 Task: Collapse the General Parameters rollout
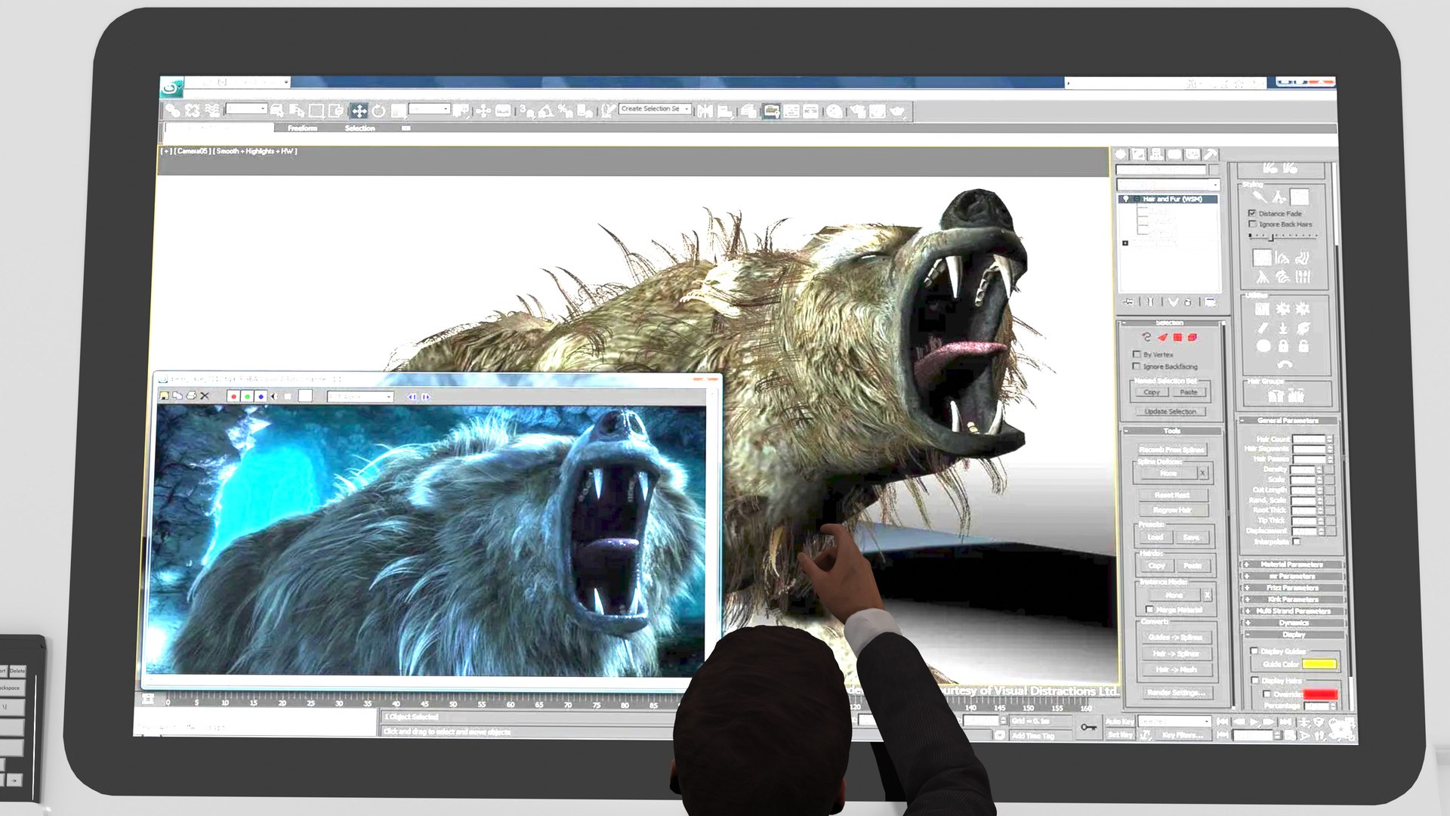click(1288, 420)
